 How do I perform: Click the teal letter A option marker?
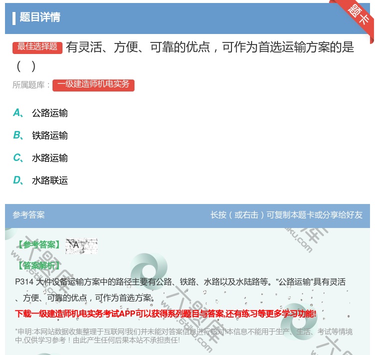(18, 112)
